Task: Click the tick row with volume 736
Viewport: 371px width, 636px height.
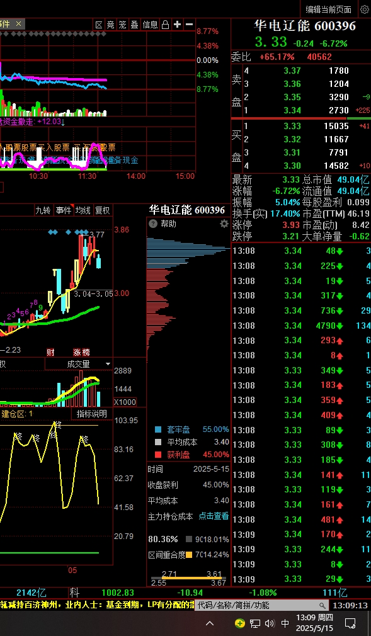Action: pos(301,310)
